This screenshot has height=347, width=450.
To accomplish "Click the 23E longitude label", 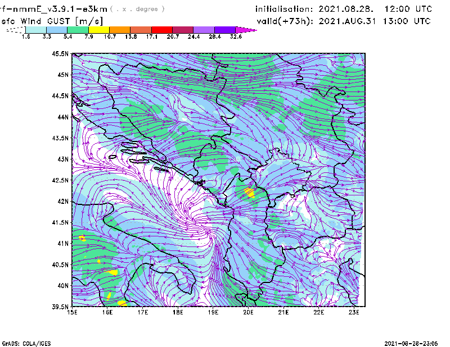I will 354,312.
